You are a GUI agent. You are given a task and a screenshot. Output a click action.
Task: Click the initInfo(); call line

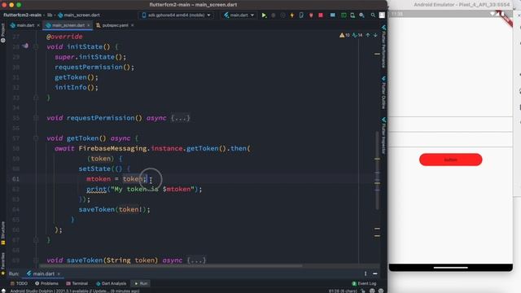tap(77, 87)
